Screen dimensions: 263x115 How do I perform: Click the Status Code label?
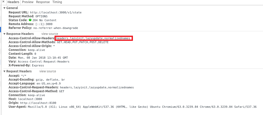(x=18, y=20)
